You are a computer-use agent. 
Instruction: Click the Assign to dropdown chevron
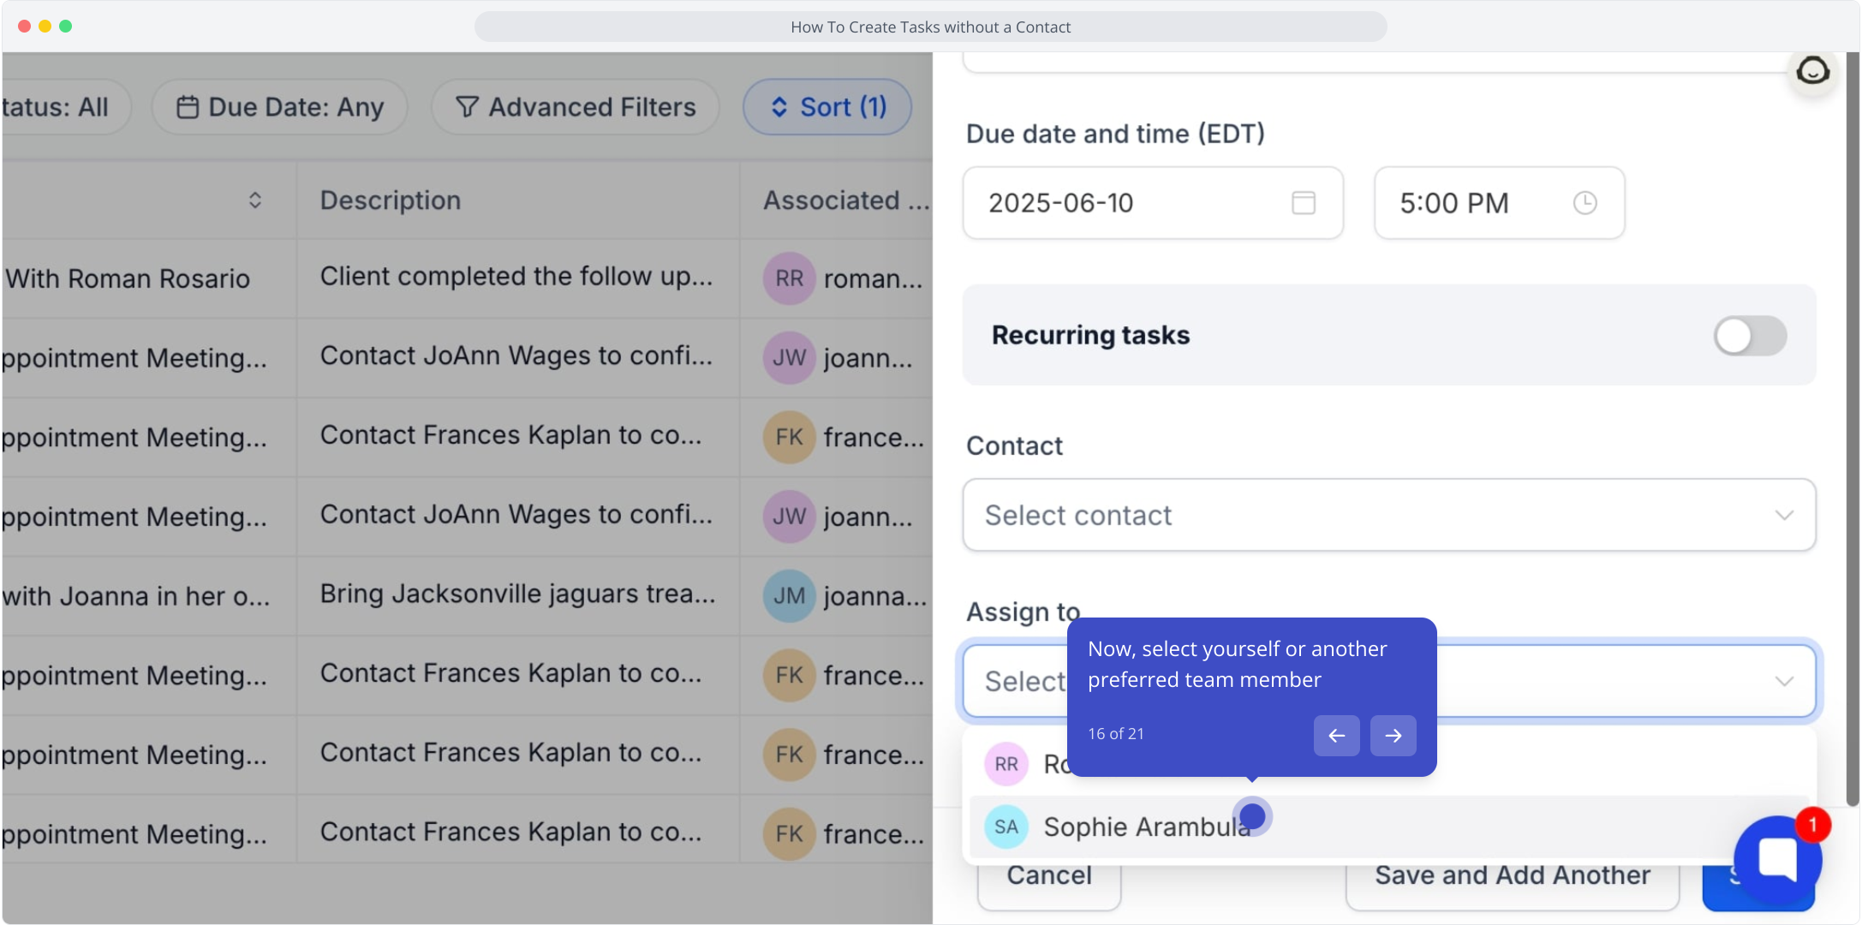coord(1784,682)
